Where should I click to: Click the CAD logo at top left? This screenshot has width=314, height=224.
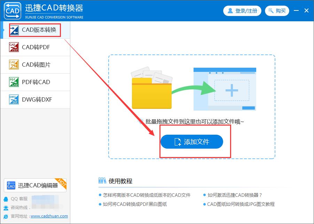[12, 10]
